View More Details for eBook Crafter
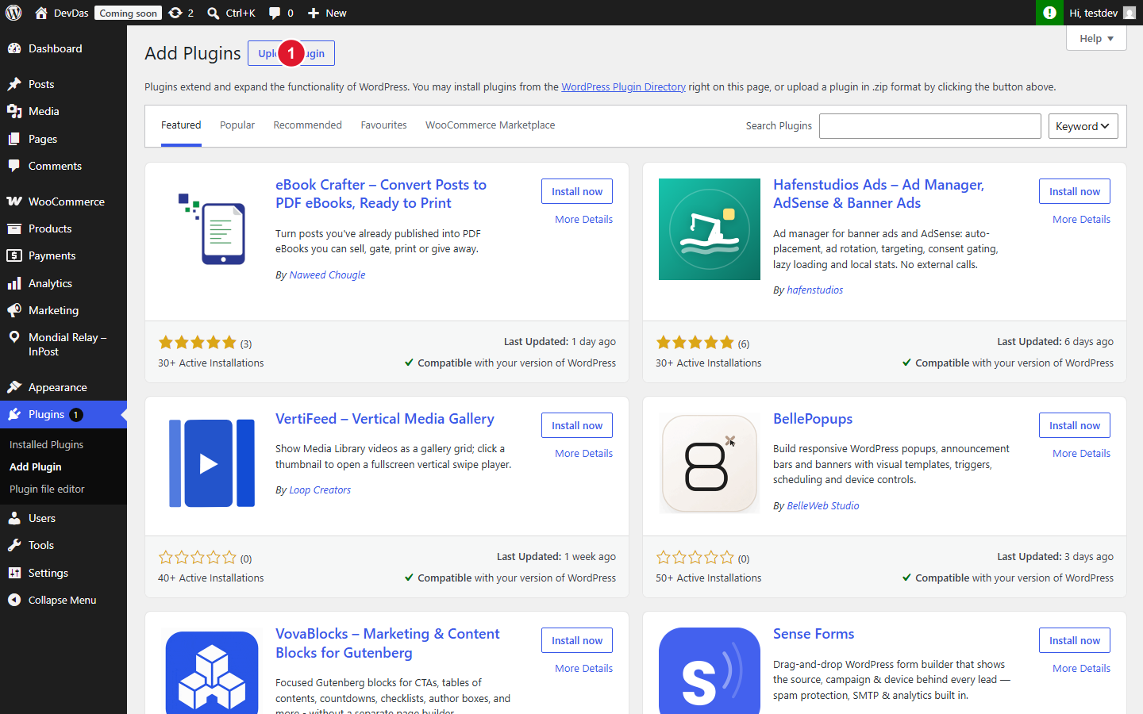The width and height of the screenshot is (1143, 714). [583, 219]
